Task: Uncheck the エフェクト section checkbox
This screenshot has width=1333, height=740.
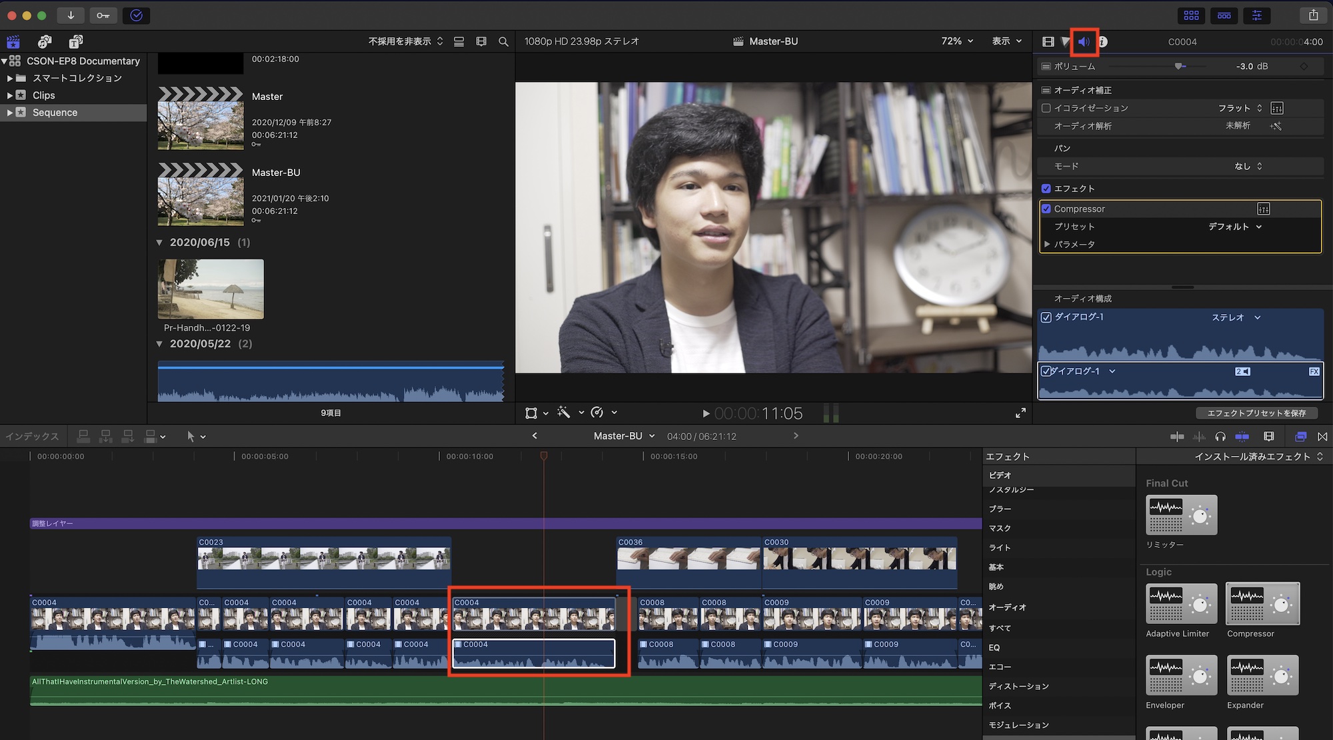Action: click(1046, 189)
